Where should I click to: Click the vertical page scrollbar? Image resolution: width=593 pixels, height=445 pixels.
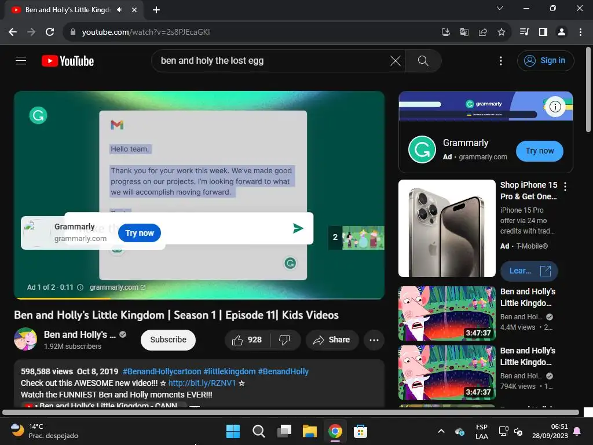point(588,90)
